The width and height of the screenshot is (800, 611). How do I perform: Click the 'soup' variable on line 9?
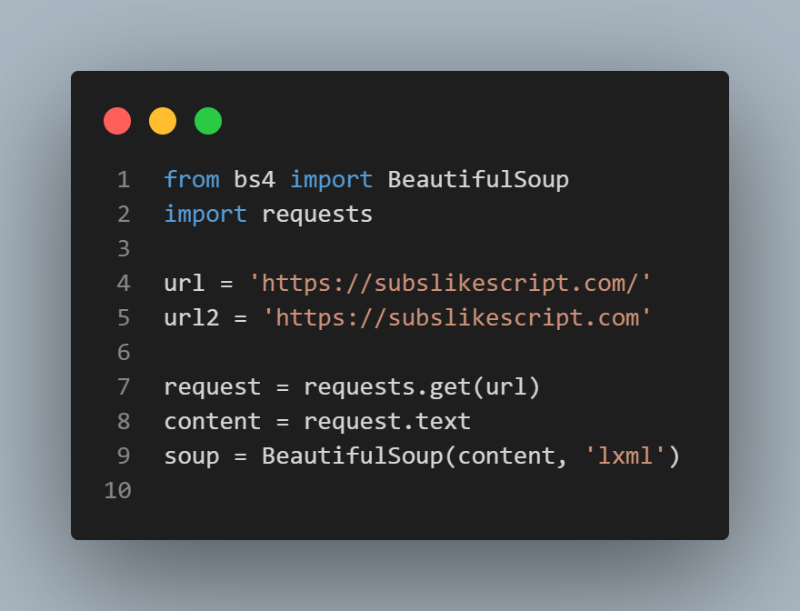point(192,456)
